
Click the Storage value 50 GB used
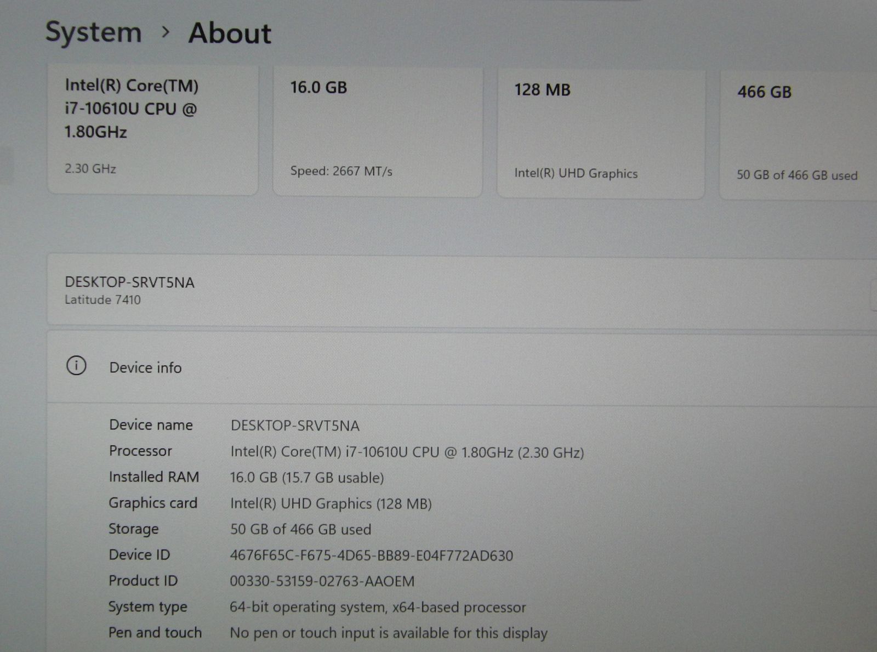pos(300,530)
